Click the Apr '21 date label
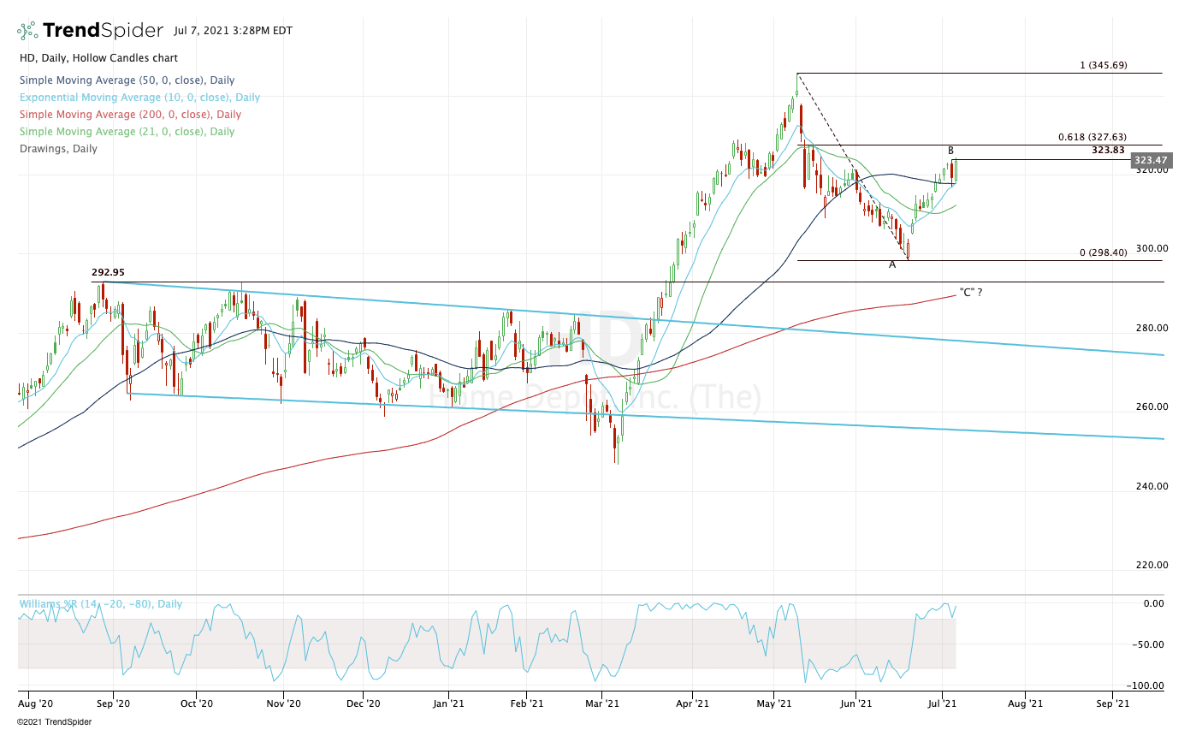 [692, 703]
